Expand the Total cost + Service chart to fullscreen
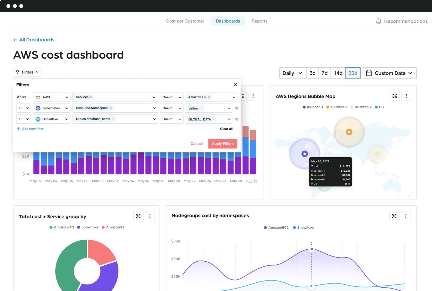Image resolution: width=432 pixels, height=291 pixels. 138,216
